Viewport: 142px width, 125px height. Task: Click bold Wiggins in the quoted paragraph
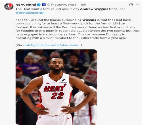[x=89, y=20]
